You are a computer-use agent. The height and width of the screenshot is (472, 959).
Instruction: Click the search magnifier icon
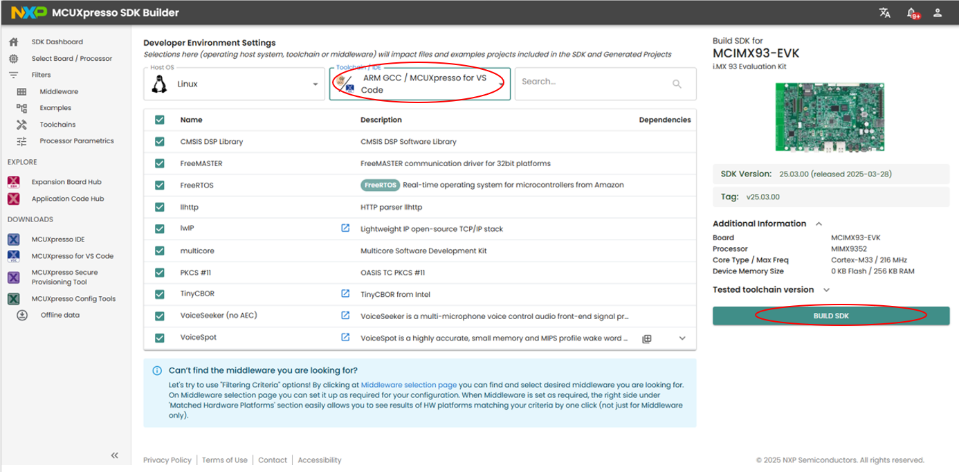pyautogui.click(x=677, y=84)
